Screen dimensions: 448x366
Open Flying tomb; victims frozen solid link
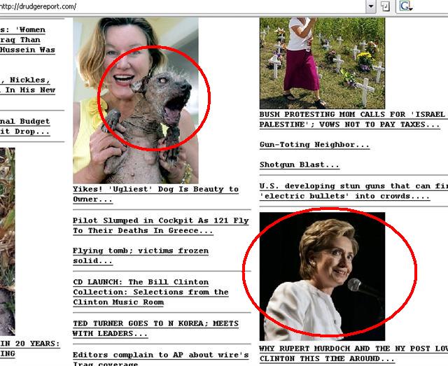[x=141, y=255]
